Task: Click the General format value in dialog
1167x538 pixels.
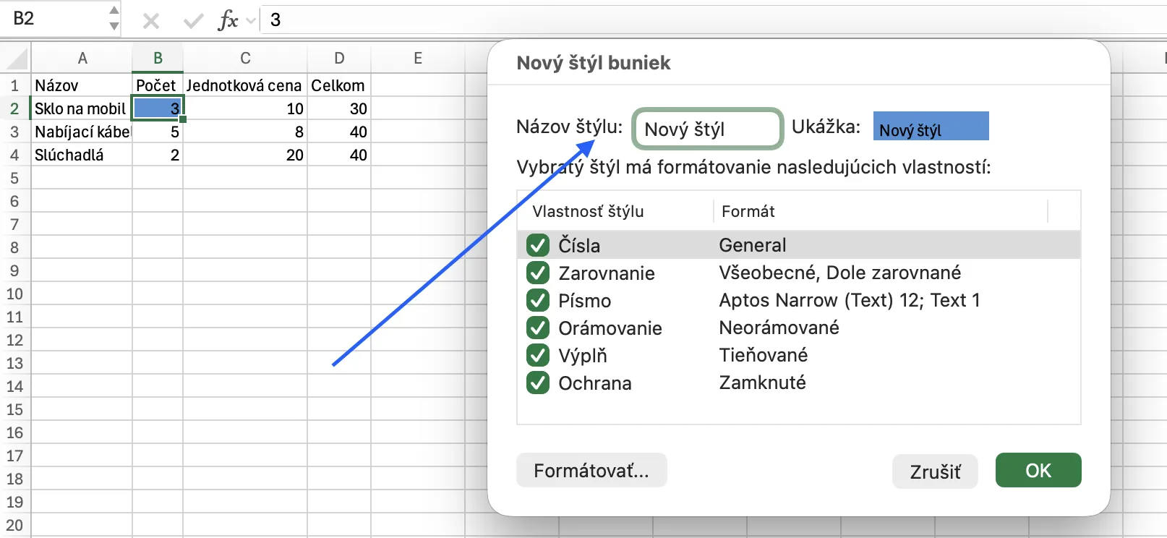Action: click(x=752, y=245)
